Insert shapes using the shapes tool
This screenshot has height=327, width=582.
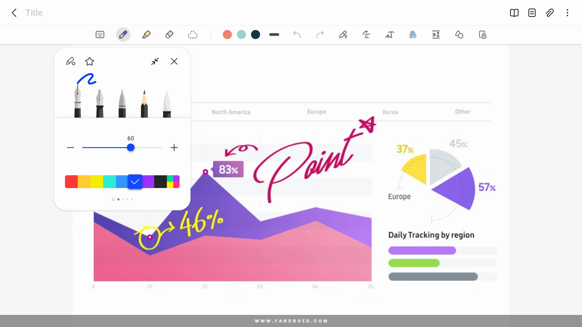pyautogui.click(x=459, y=35)
